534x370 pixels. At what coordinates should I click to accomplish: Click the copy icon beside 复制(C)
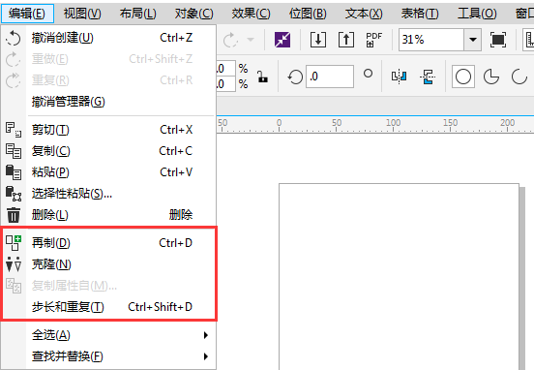(x=14, y=151)
